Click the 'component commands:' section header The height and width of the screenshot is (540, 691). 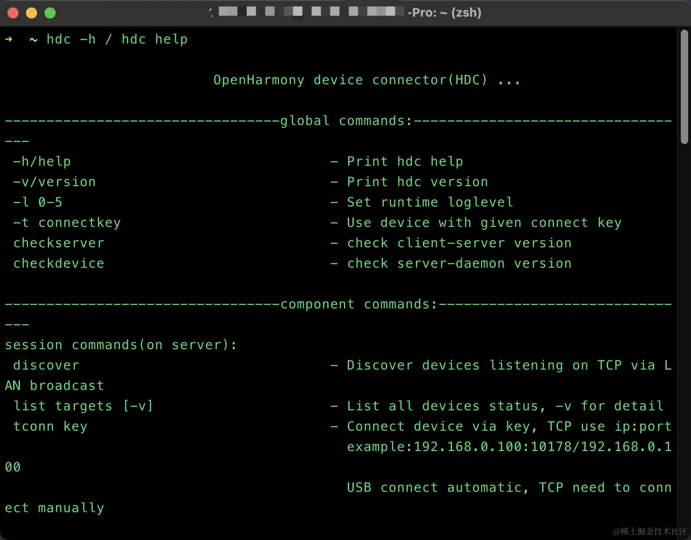(x=358, y=304)
